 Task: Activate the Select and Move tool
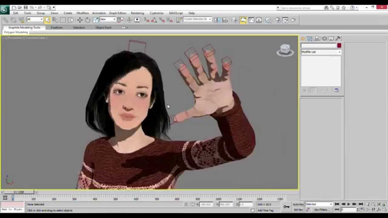tap(80, 20)
